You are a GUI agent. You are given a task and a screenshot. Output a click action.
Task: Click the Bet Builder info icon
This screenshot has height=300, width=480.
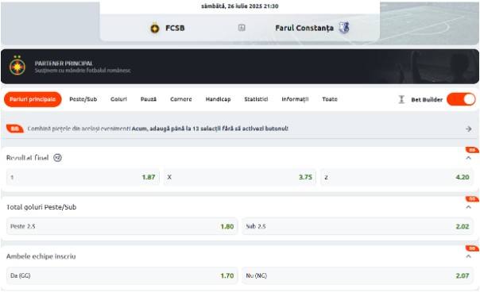point(401,99)
